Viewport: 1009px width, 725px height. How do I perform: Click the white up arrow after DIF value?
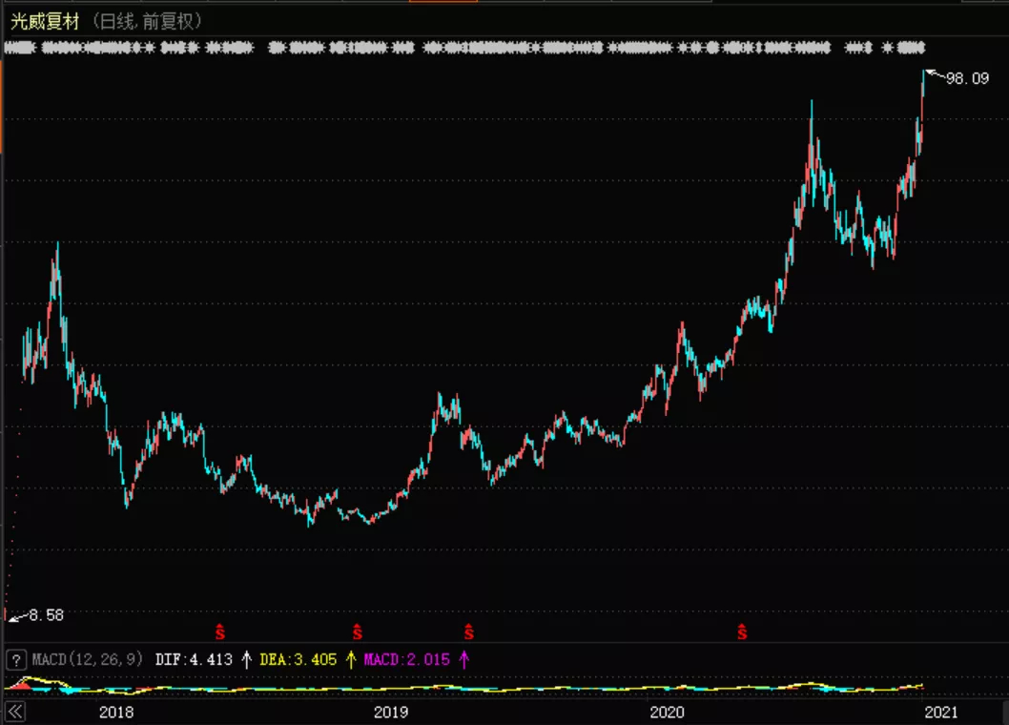246,659
